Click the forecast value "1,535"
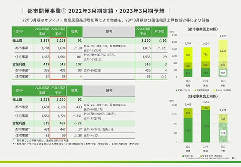Image resolution: width=241 pixels, height=167 pixels. (146, 57)
